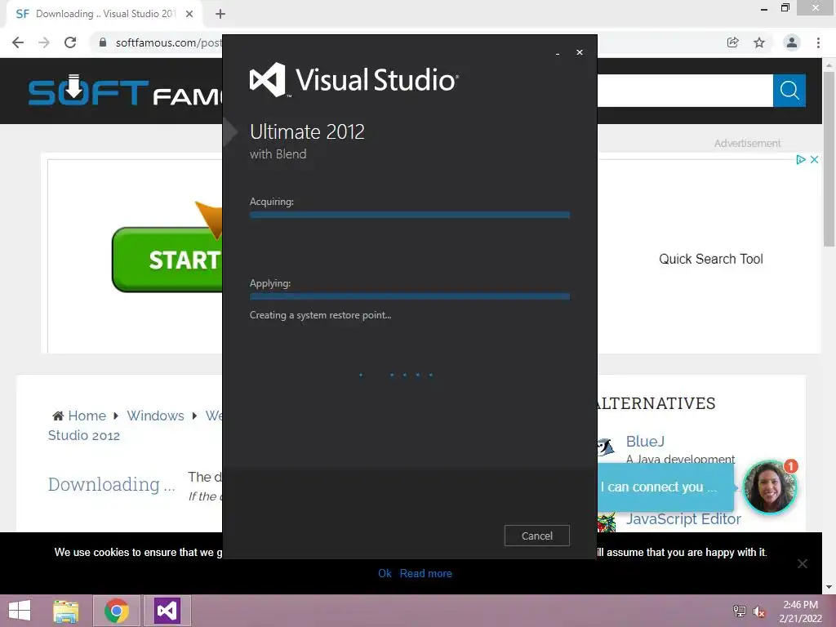Open Chrome three-dot menu
The width and height of the screenshot is (836, 627).
click(x=818, y=42)
